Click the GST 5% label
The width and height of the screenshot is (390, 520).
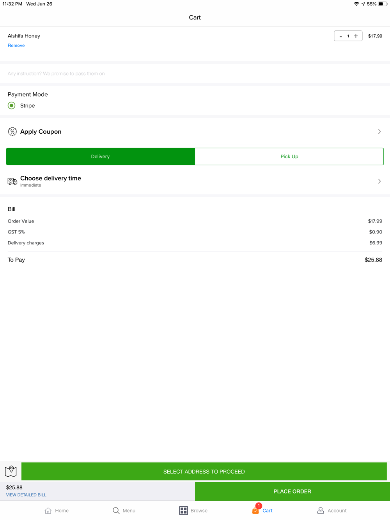(16, 232)
